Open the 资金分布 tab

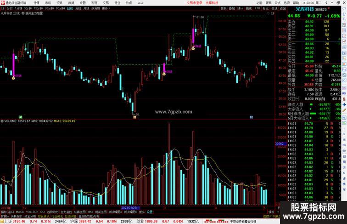click(x=30, y=216)
